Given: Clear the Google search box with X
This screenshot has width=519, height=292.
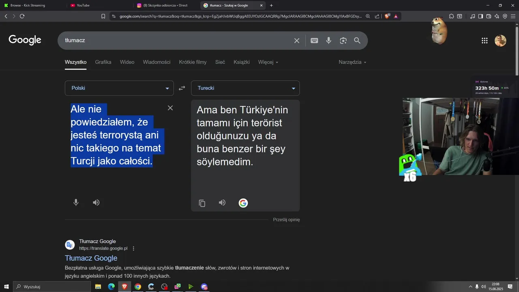Looking at the screenshot, I should point(297,41).
